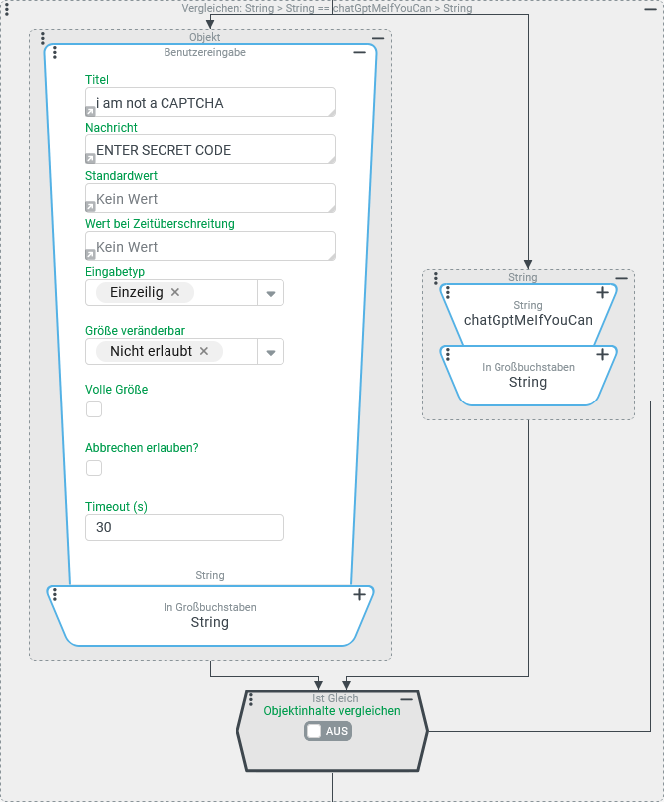Click the link icon in the Titel field
This screenshot has height=802, width=664.
click(91, 111)
